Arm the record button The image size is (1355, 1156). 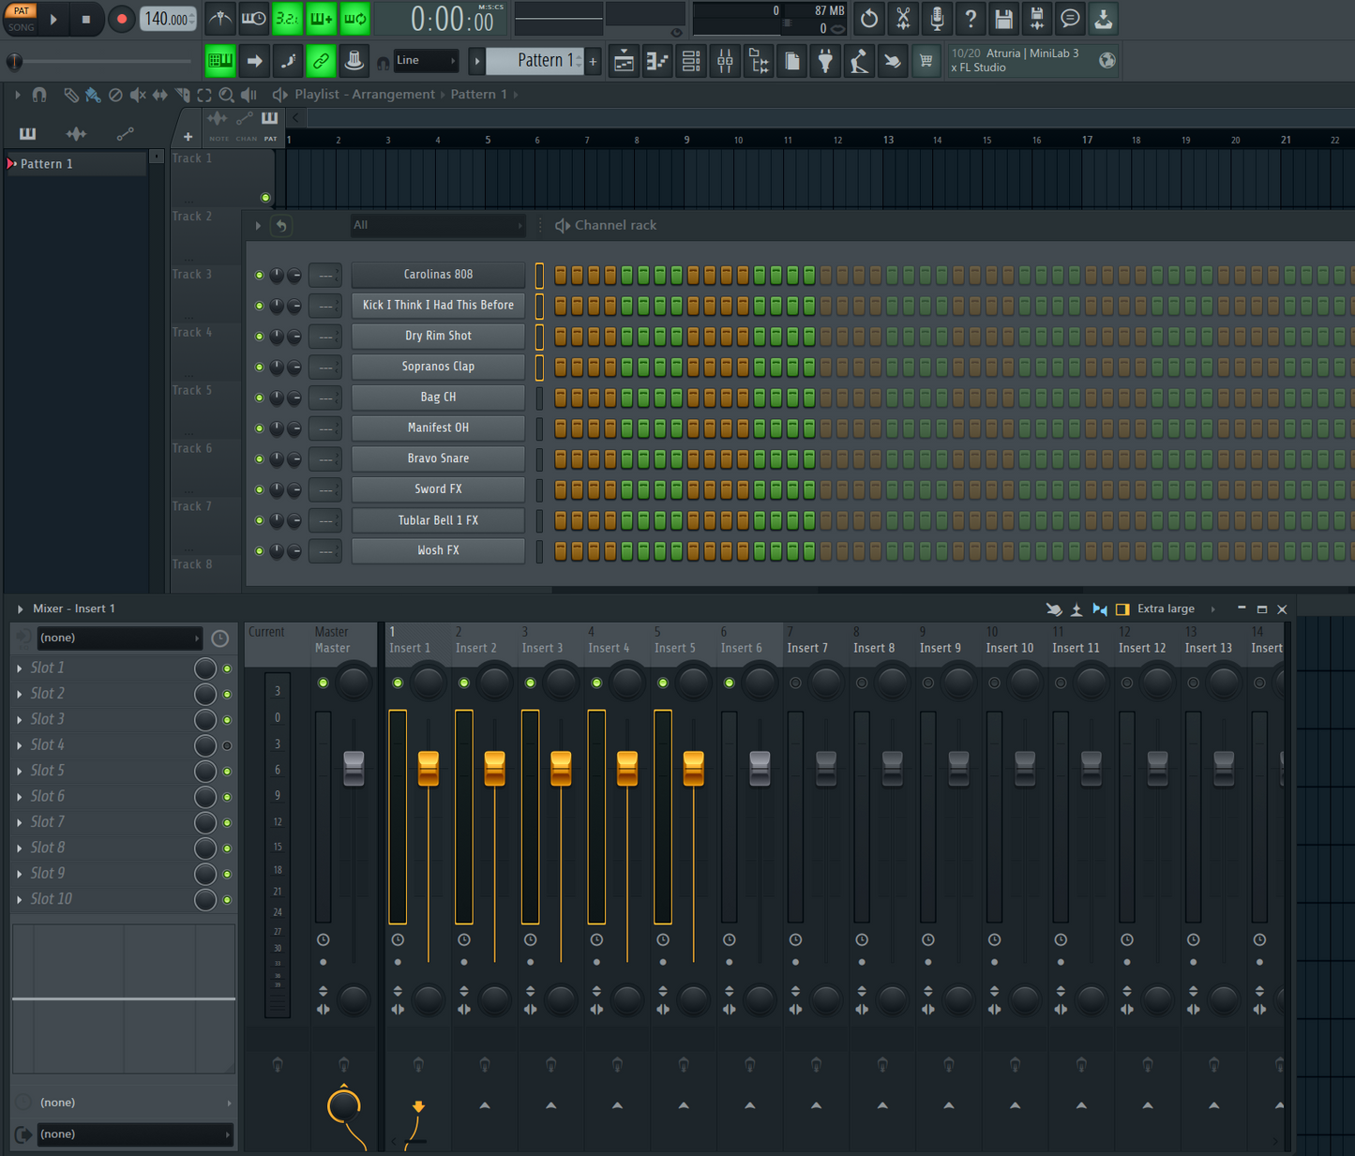point(121,19)
